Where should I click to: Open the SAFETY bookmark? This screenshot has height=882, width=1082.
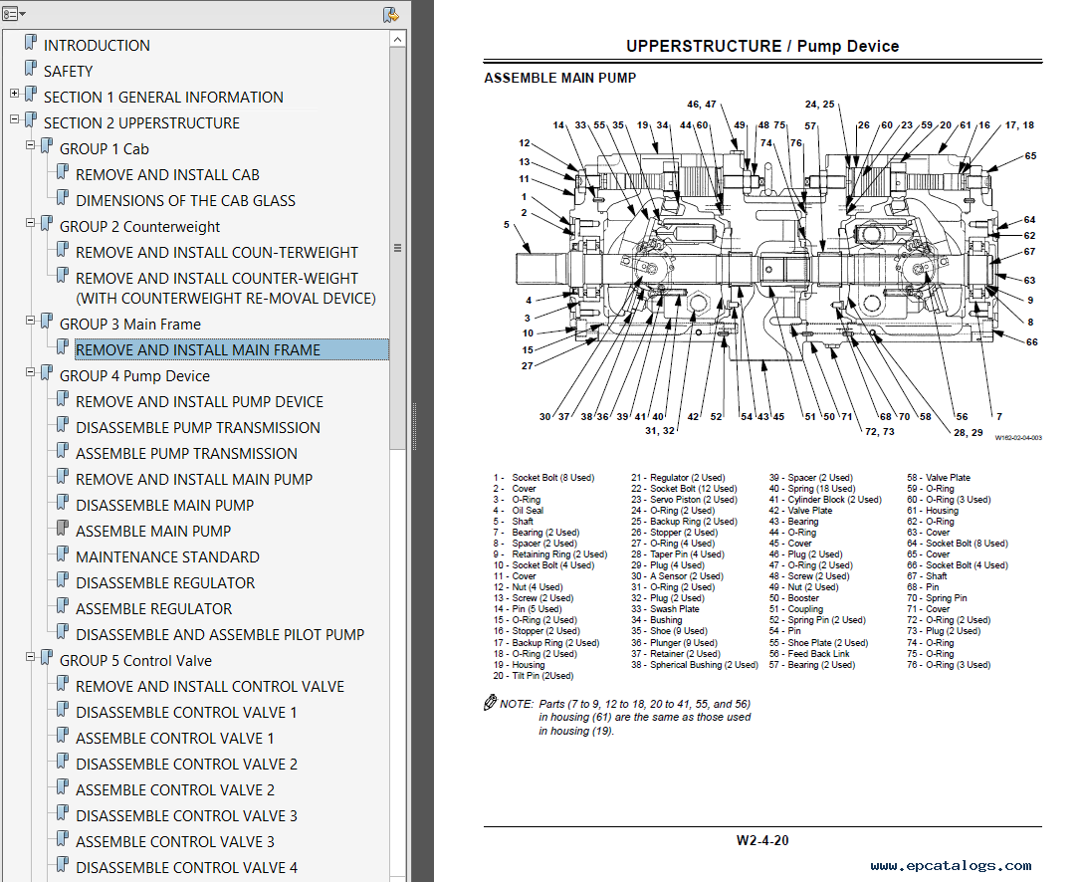pyautogui.click(x=68, y=72)
